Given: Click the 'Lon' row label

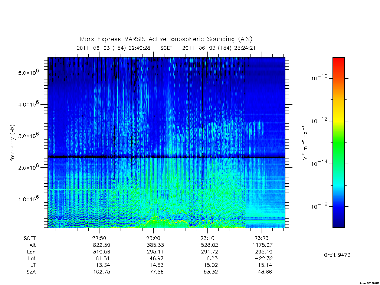Looking at the screenshot, I should (31, 252).
